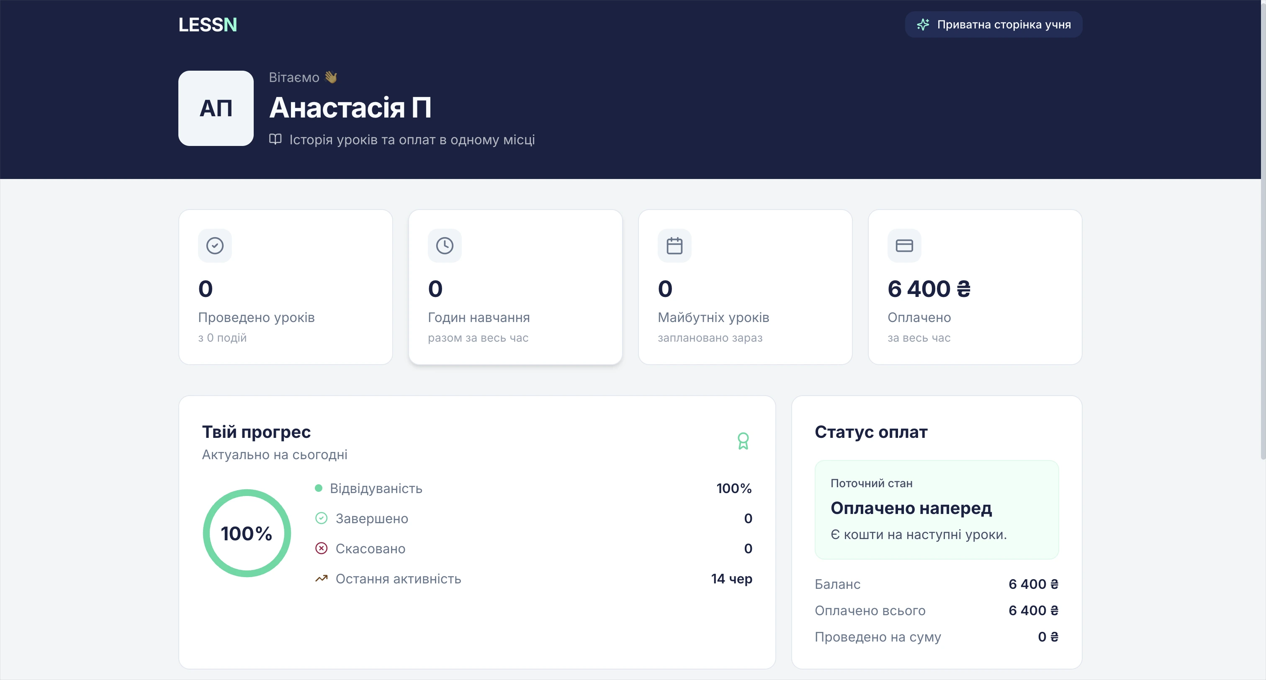Click the sparkle icon in the badge
The width and height of the screenshot is (1266, 680).
coord(923,25)
